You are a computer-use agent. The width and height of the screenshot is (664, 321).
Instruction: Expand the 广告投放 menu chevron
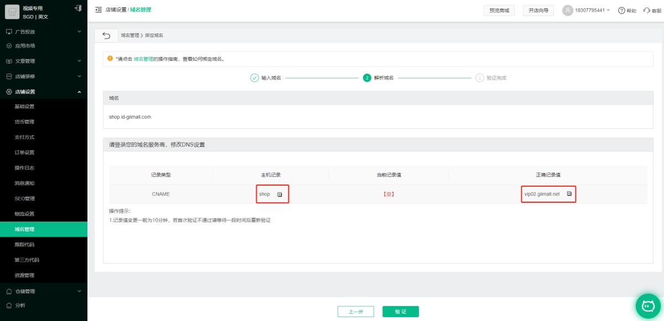coord(79,32)
